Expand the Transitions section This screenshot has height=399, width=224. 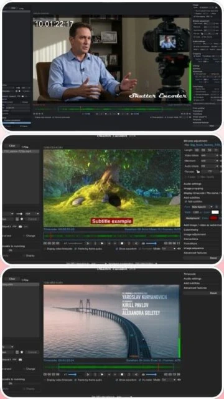tap(191, 244)
